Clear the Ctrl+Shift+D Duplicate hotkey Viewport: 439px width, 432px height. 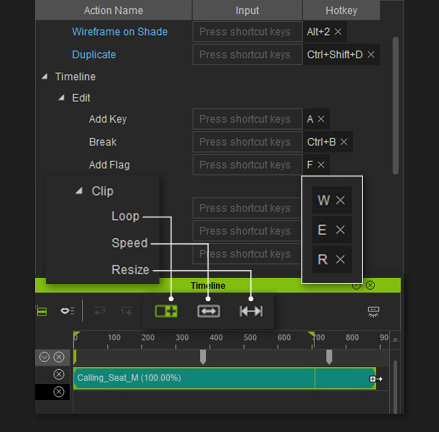pyautogui.click(x=371, y=55)
